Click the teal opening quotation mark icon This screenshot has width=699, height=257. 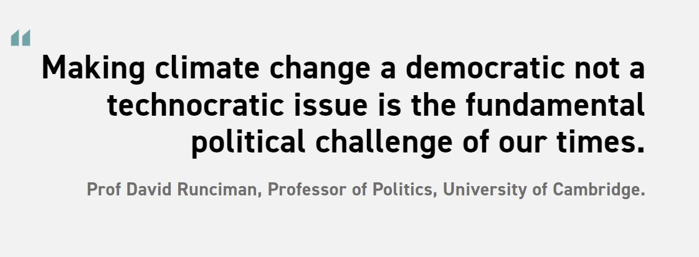pyautogui.click(x=21, y=38)
